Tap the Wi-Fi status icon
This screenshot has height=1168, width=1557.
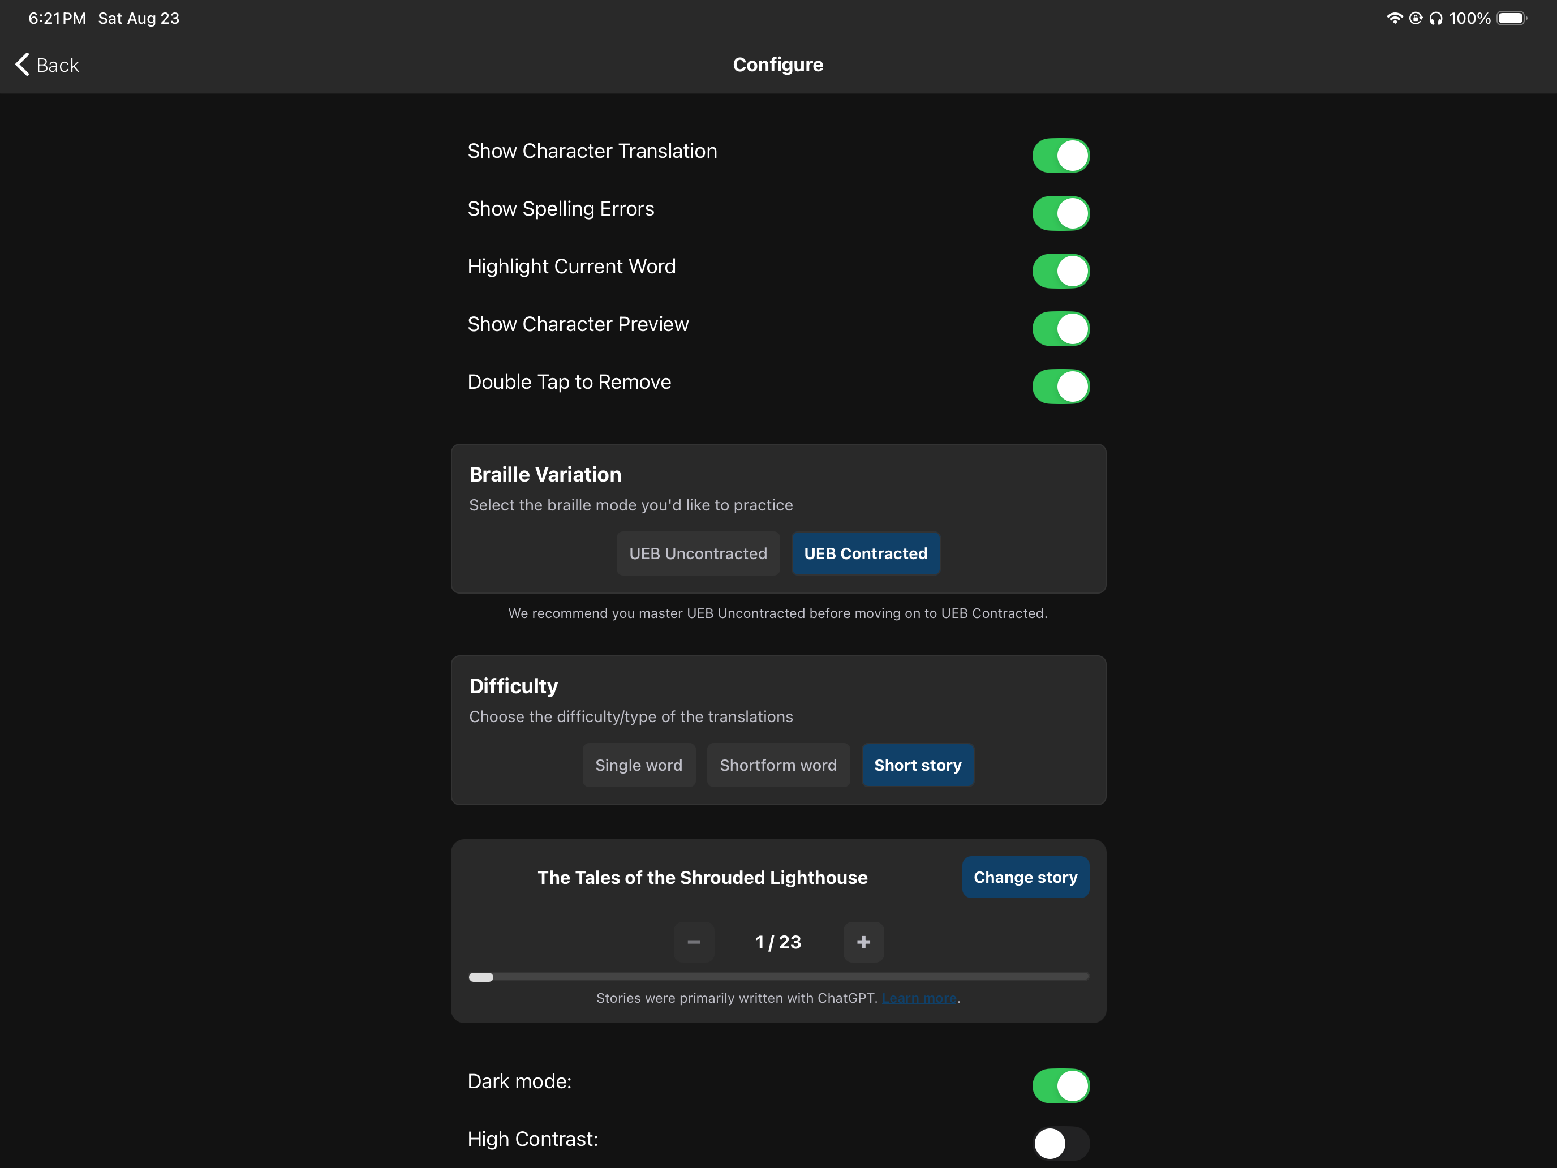[1393, 18]
